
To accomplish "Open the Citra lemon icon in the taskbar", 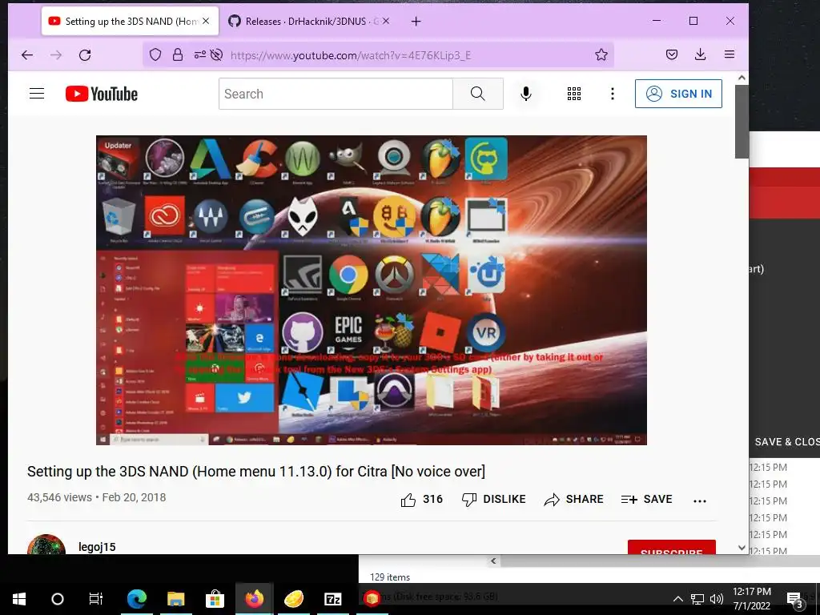I will click(x=293, y=599).
